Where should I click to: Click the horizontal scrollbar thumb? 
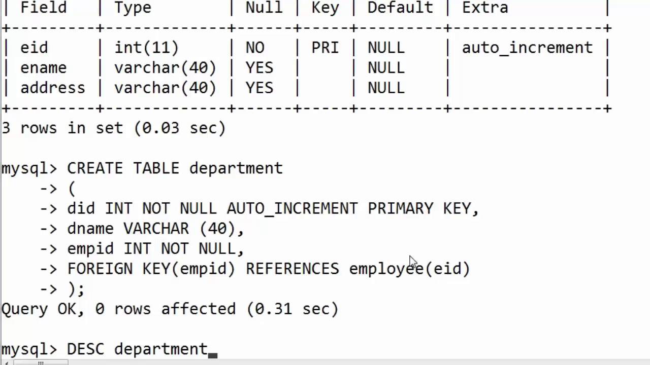tap(41, 363)
